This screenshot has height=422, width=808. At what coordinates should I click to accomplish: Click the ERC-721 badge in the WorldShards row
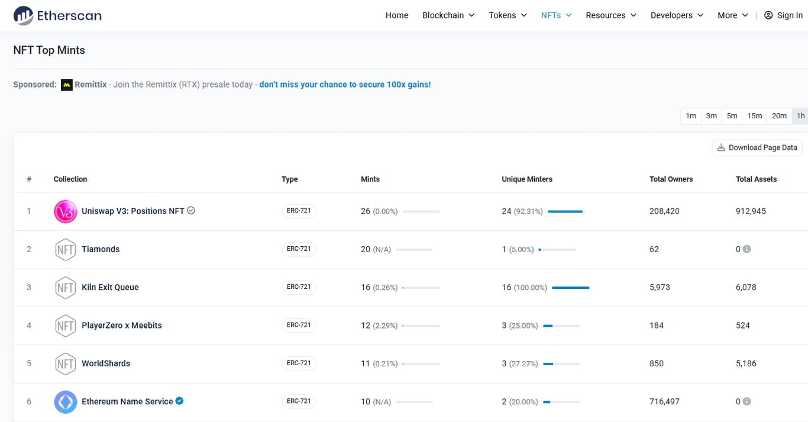pyautogui.click(x=299, y=363)
